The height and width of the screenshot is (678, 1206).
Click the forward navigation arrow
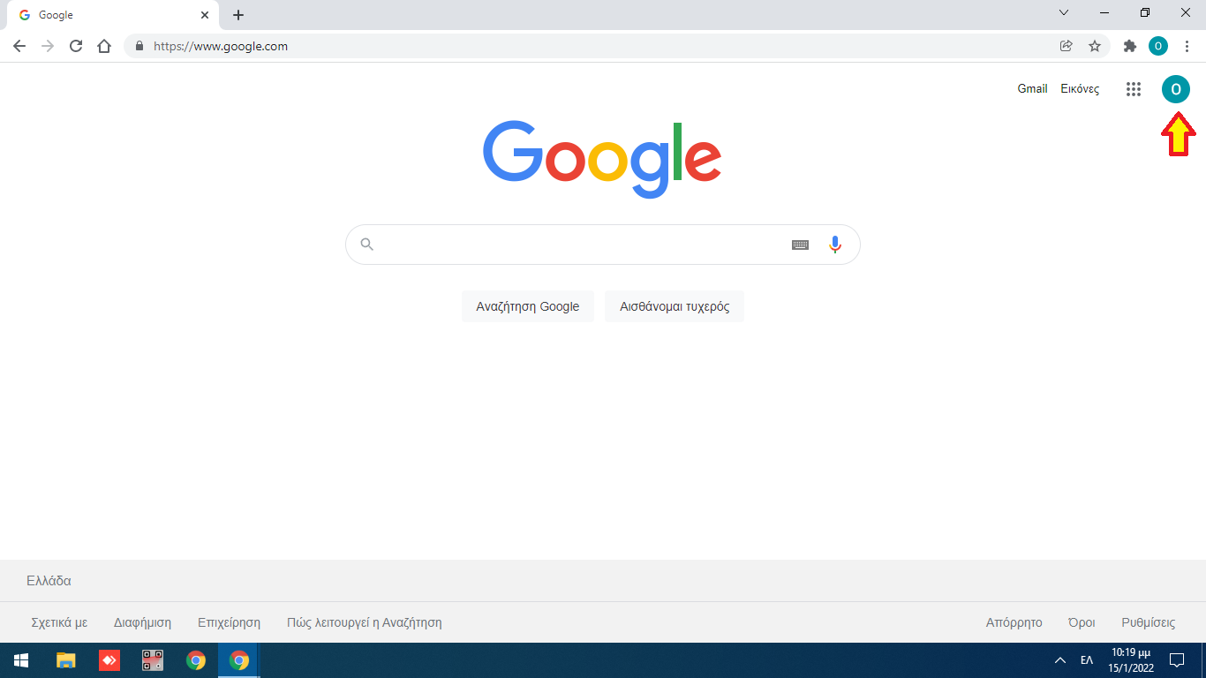coord(48,46)
